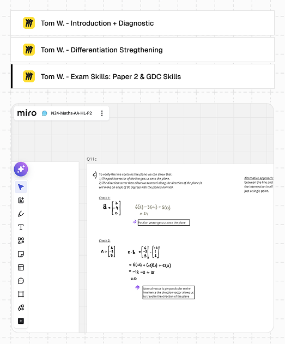The height and width of the screenshot is (344, 285).
Task: Select the comment tool
Action: click(21, 281)
